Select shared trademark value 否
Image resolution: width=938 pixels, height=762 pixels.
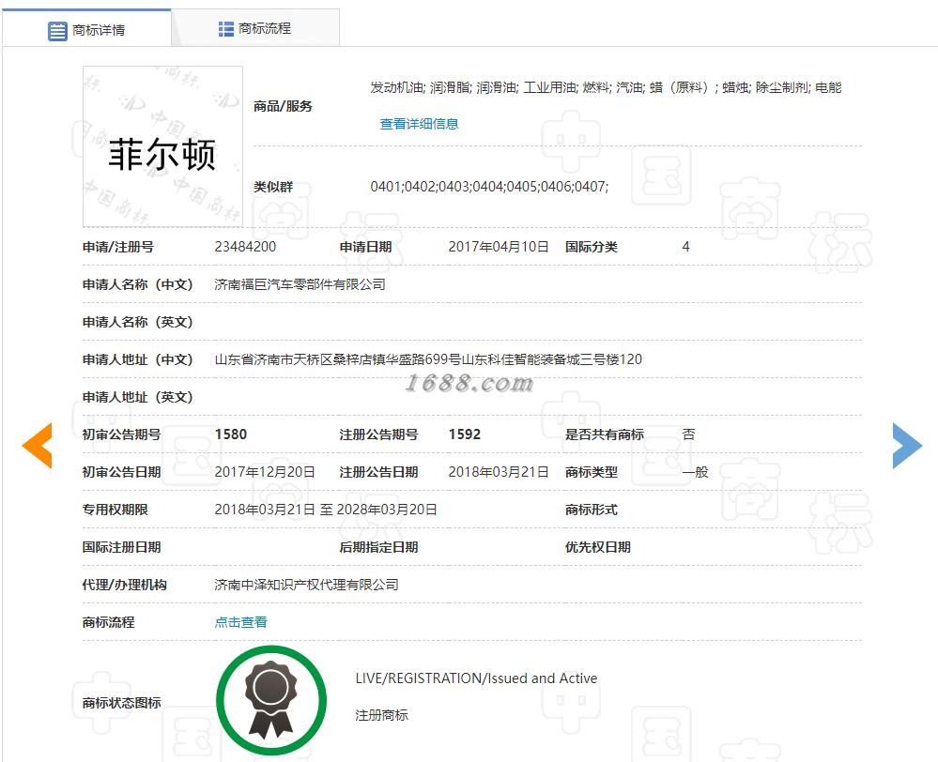[x=688, y=434]
